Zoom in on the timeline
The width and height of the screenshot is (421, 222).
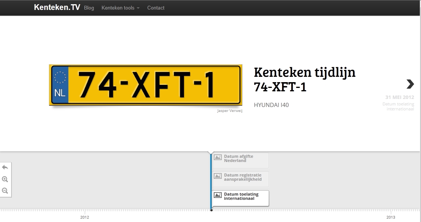click(x=5, y=179)
